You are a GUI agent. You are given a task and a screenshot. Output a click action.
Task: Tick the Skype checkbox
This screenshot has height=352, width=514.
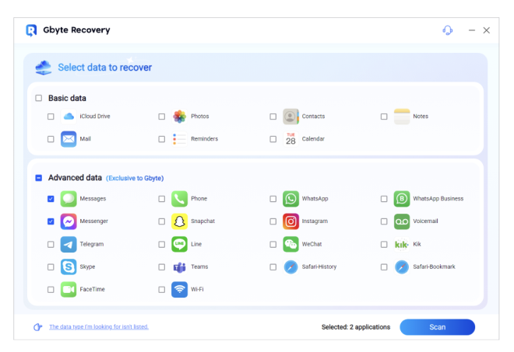click(x=51, y=267)
